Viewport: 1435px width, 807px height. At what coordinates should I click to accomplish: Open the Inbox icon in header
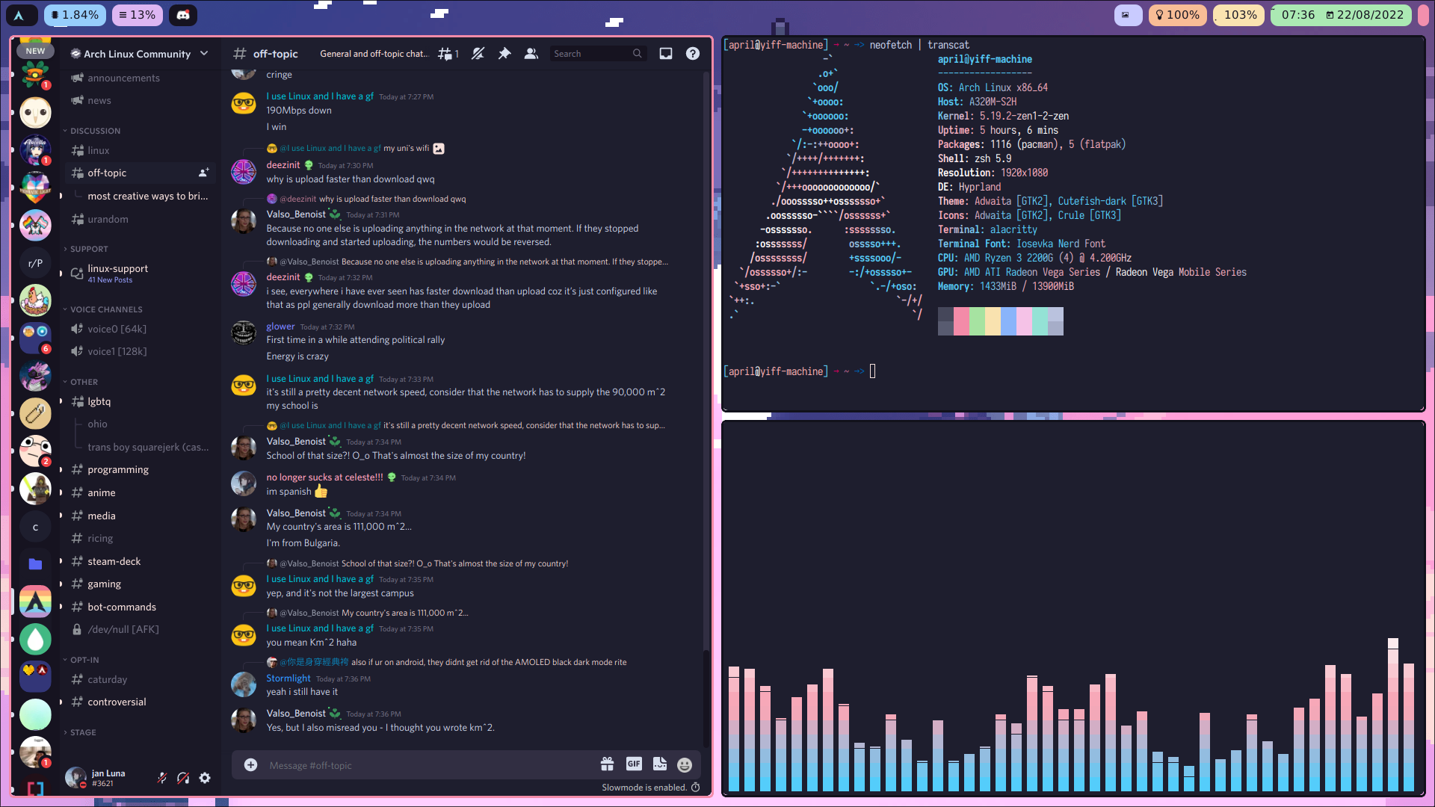(666, 54)
